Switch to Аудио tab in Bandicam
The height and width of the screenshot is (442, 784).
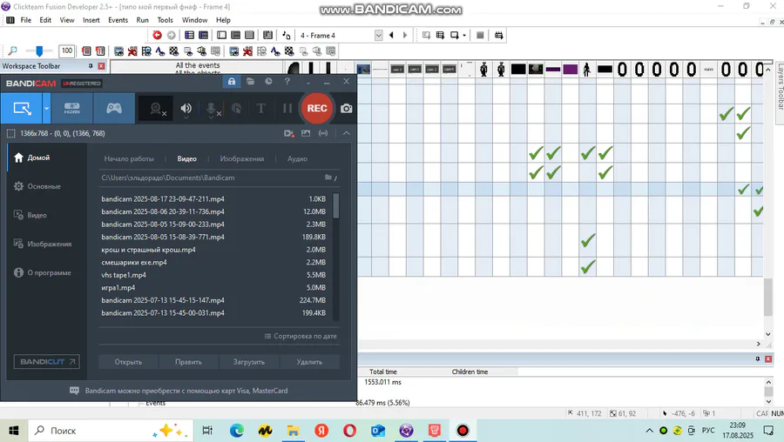pos(297,159)
